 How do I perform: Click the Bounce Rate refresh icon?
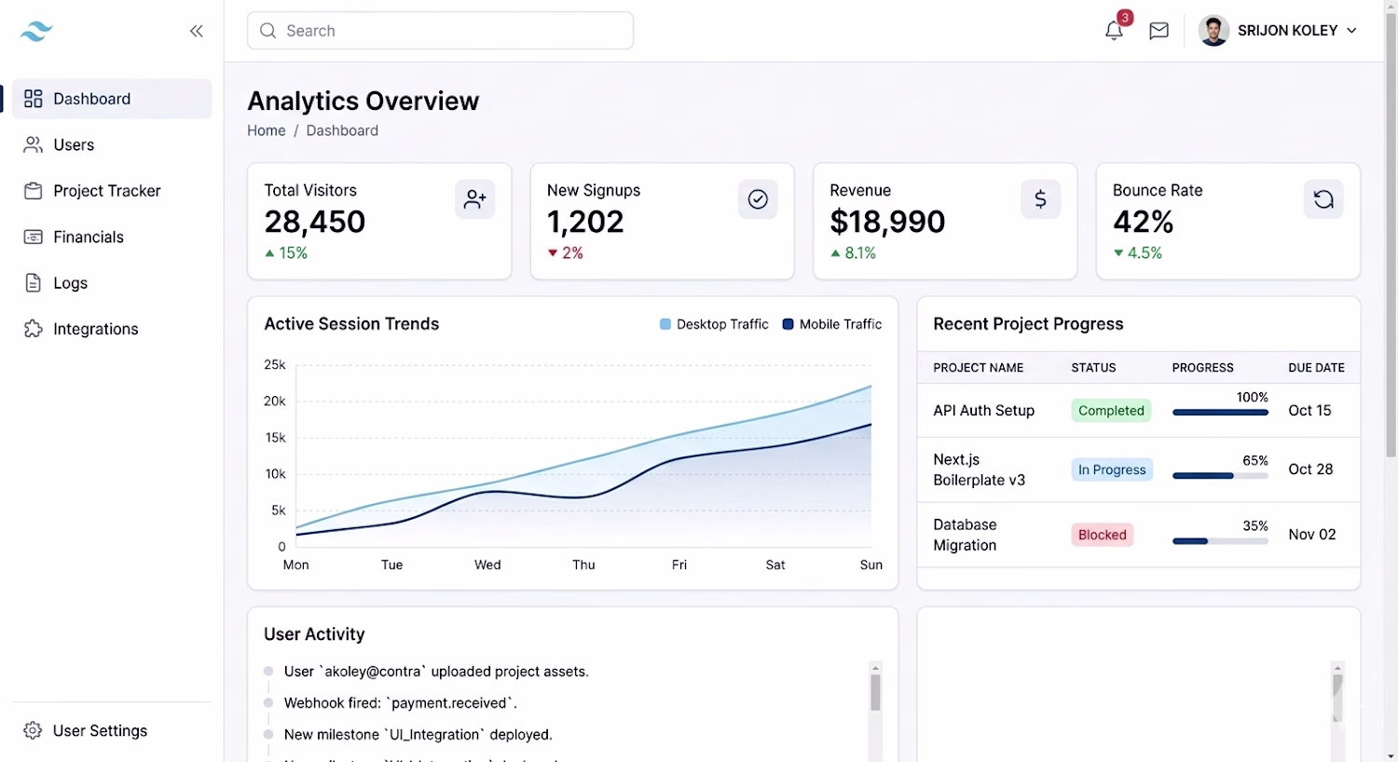click(1323, 199)
